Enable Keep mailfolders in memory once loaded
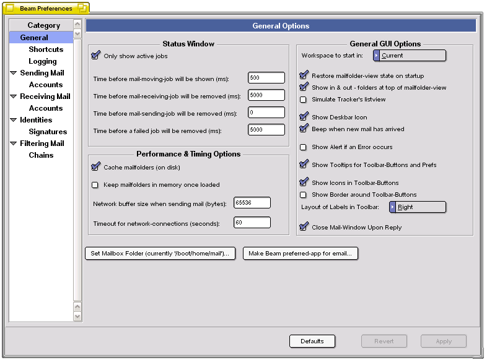487x360 pixels. [95, 185]
